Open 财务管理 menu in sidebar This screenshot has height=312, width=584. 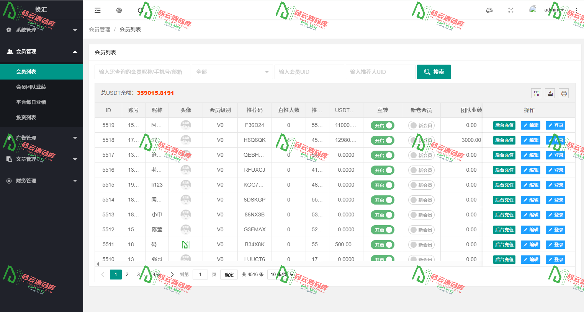tap(41, 180)
